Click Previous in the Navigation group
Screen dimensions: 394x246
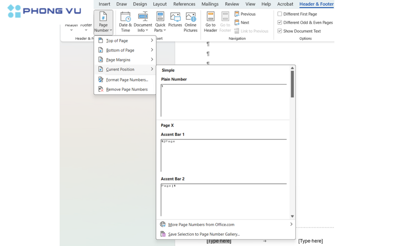tap(245, 14)
